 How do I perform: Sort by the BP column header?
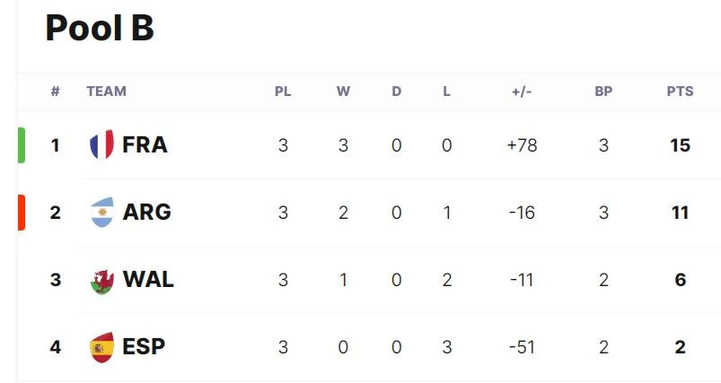tap(603, 91)
